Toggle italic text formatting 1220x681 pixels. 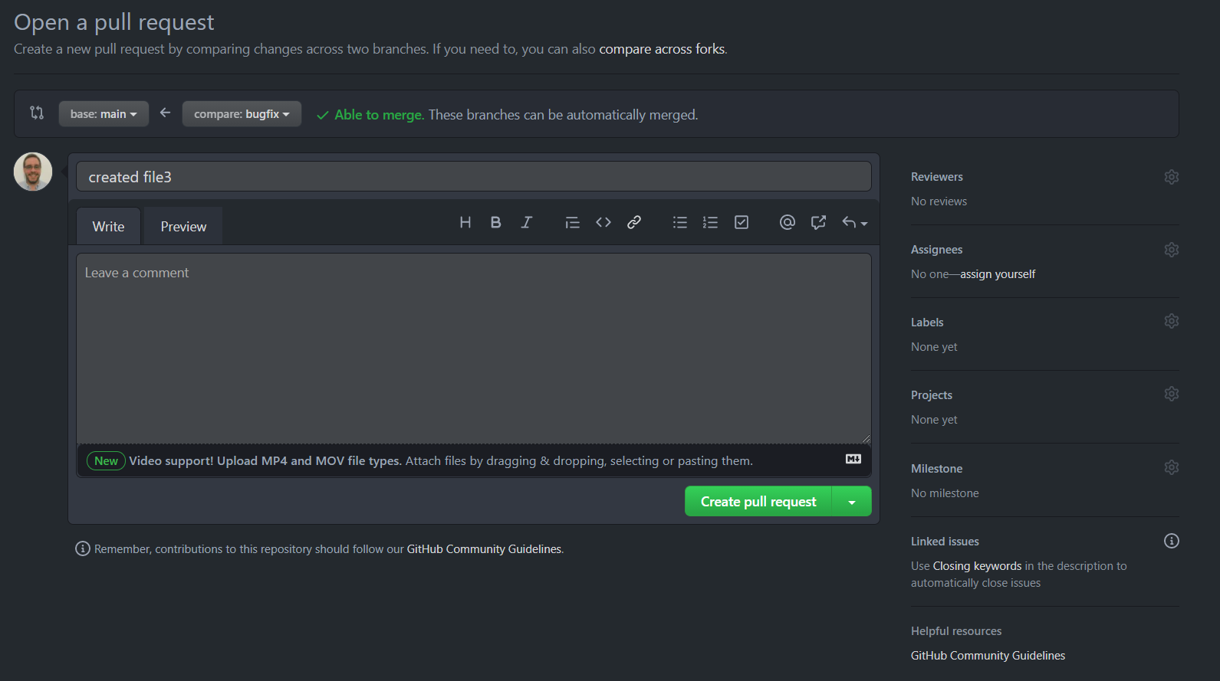click(x=526, y=222)
